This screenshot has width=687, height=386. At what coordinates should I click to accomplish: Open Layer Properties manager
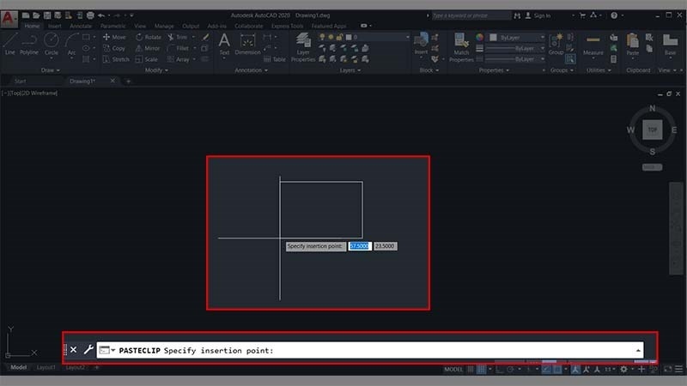(x=303, y=47)
